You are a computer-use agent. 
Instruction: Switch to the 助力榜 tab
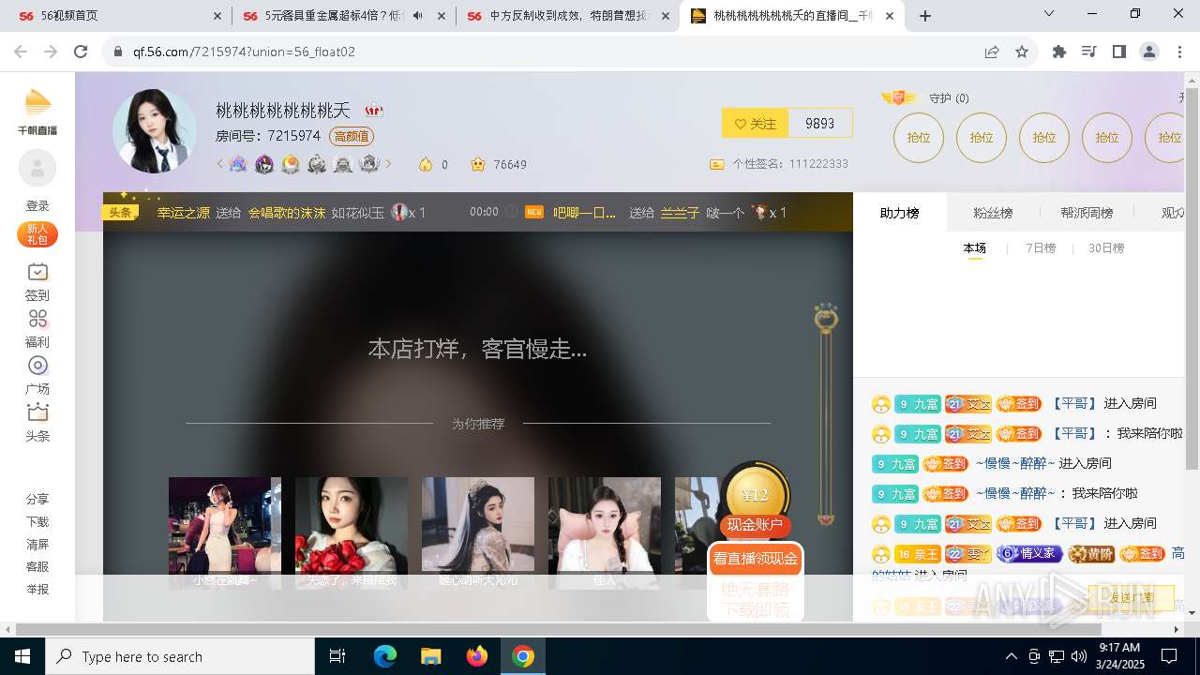[899, 213]
